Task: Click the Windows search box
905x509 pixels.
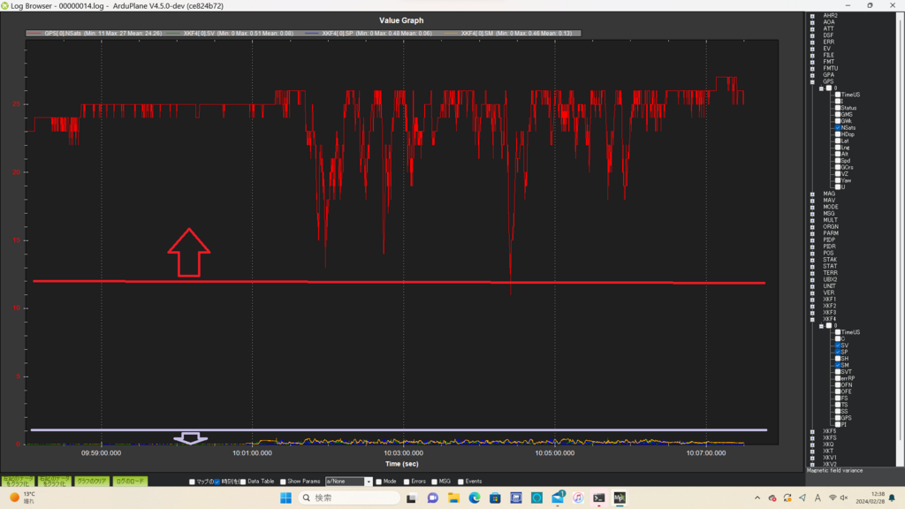Action: (x=349, y=498)
